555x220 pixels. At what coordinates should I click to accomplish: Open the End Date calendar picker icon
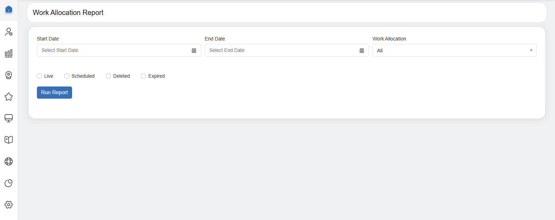pos(362,51)
